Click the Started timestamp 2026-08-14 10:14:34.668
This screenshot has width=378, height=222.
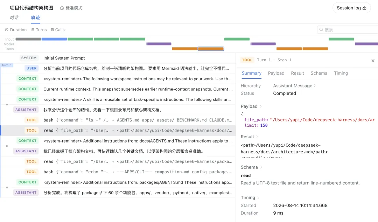click(300, 205)
